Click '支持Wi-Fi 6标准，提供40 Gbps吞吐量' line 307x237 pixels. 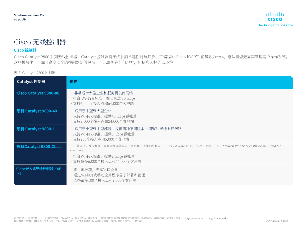105,116
